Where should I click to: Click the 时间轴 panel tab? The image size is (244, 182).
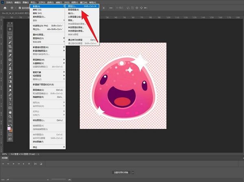(6, 158)
